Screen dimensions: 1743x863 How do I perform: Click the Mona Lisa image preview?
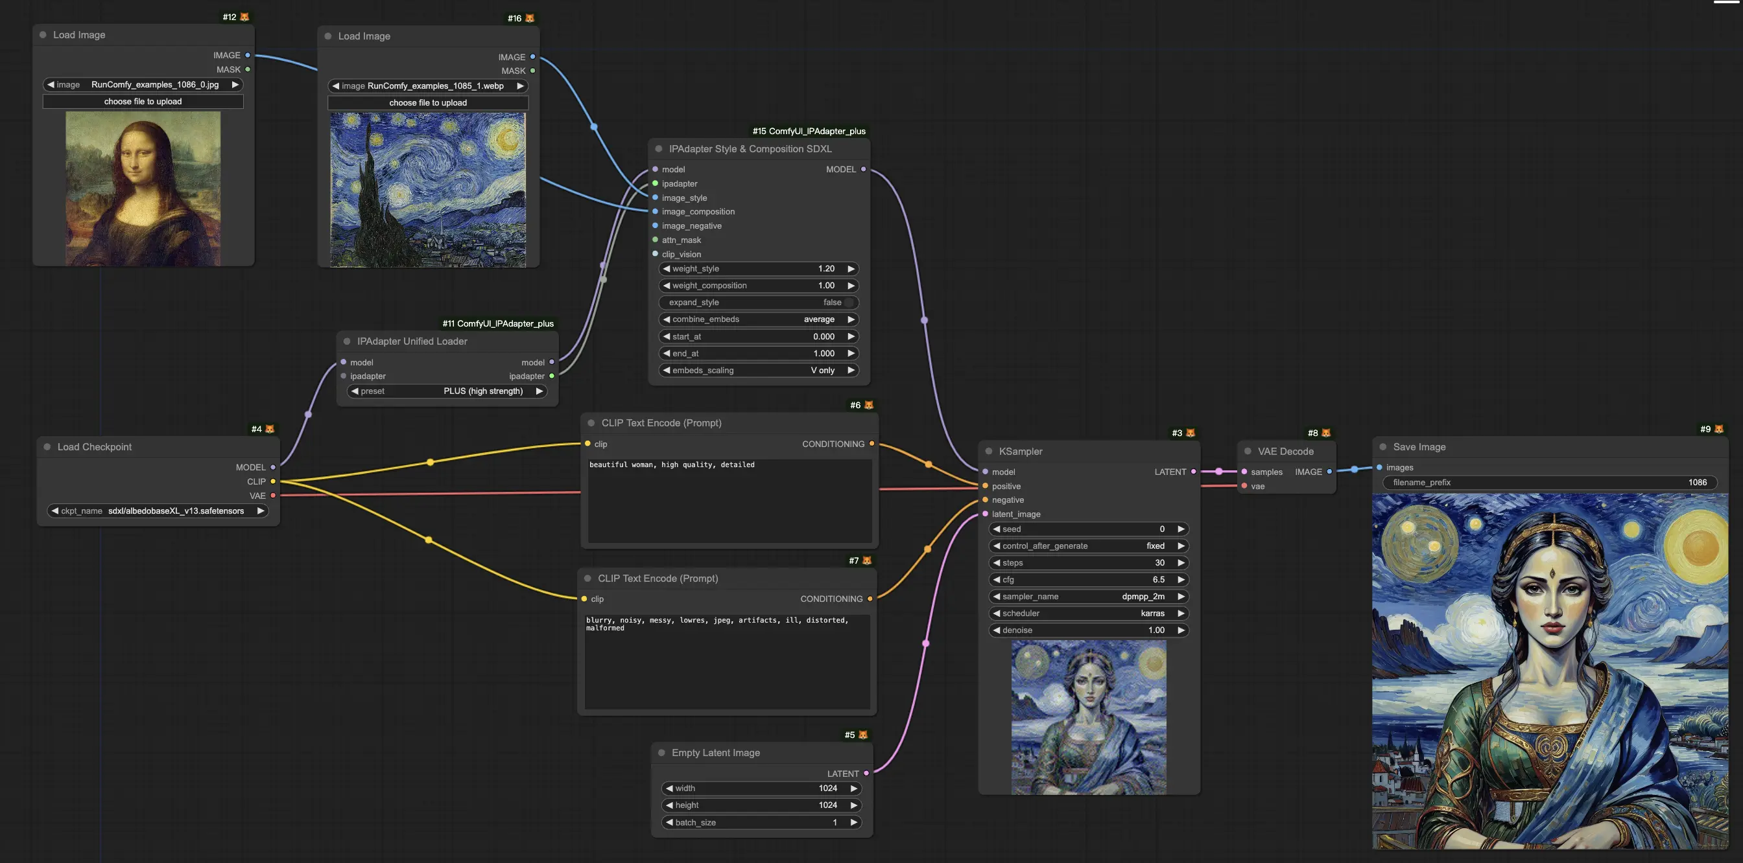pyautogui.click(x=143, y=189)
